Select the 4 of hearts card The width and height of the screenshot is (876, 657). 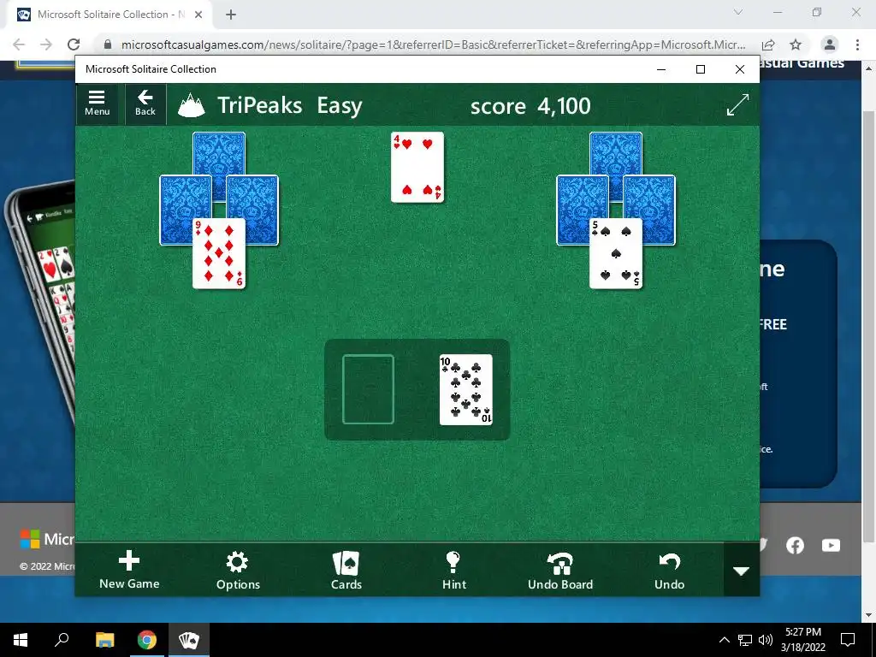417,167
